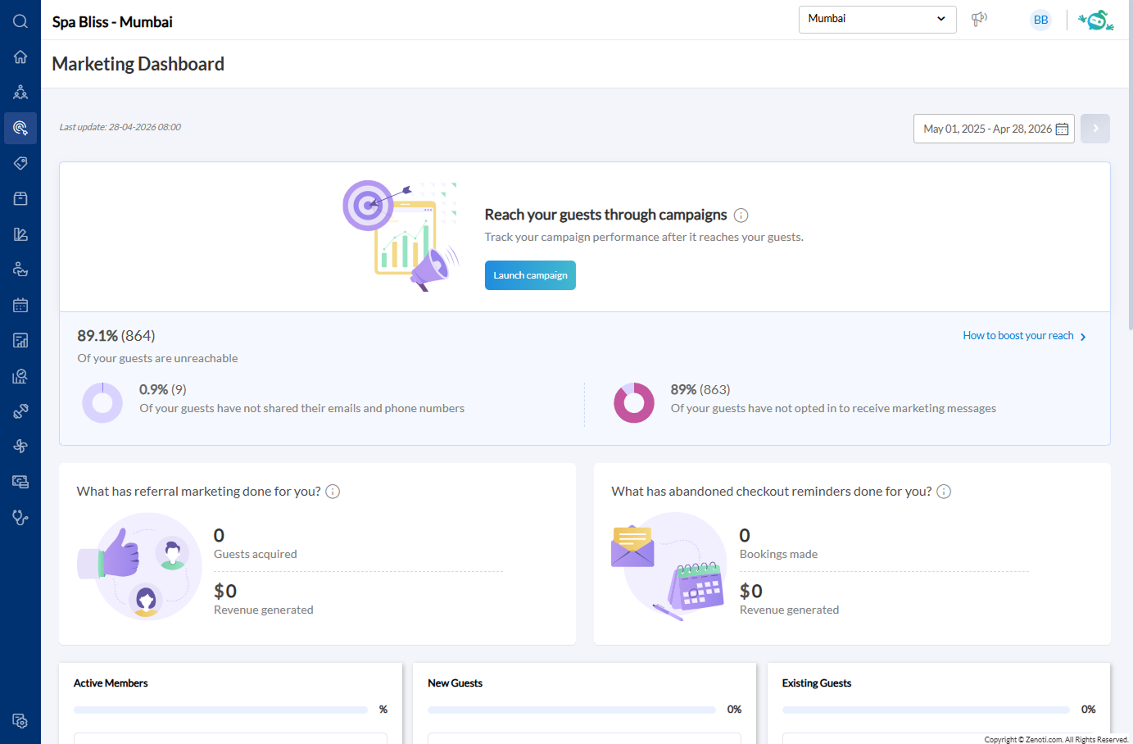Select the Calendar icon in the sidebar
The width and height of the screenshot is (1133, 744).
20,304
